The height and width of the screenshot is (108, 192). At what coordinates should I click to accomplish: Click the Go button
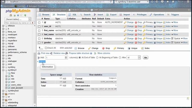click(x=145, y=58)
